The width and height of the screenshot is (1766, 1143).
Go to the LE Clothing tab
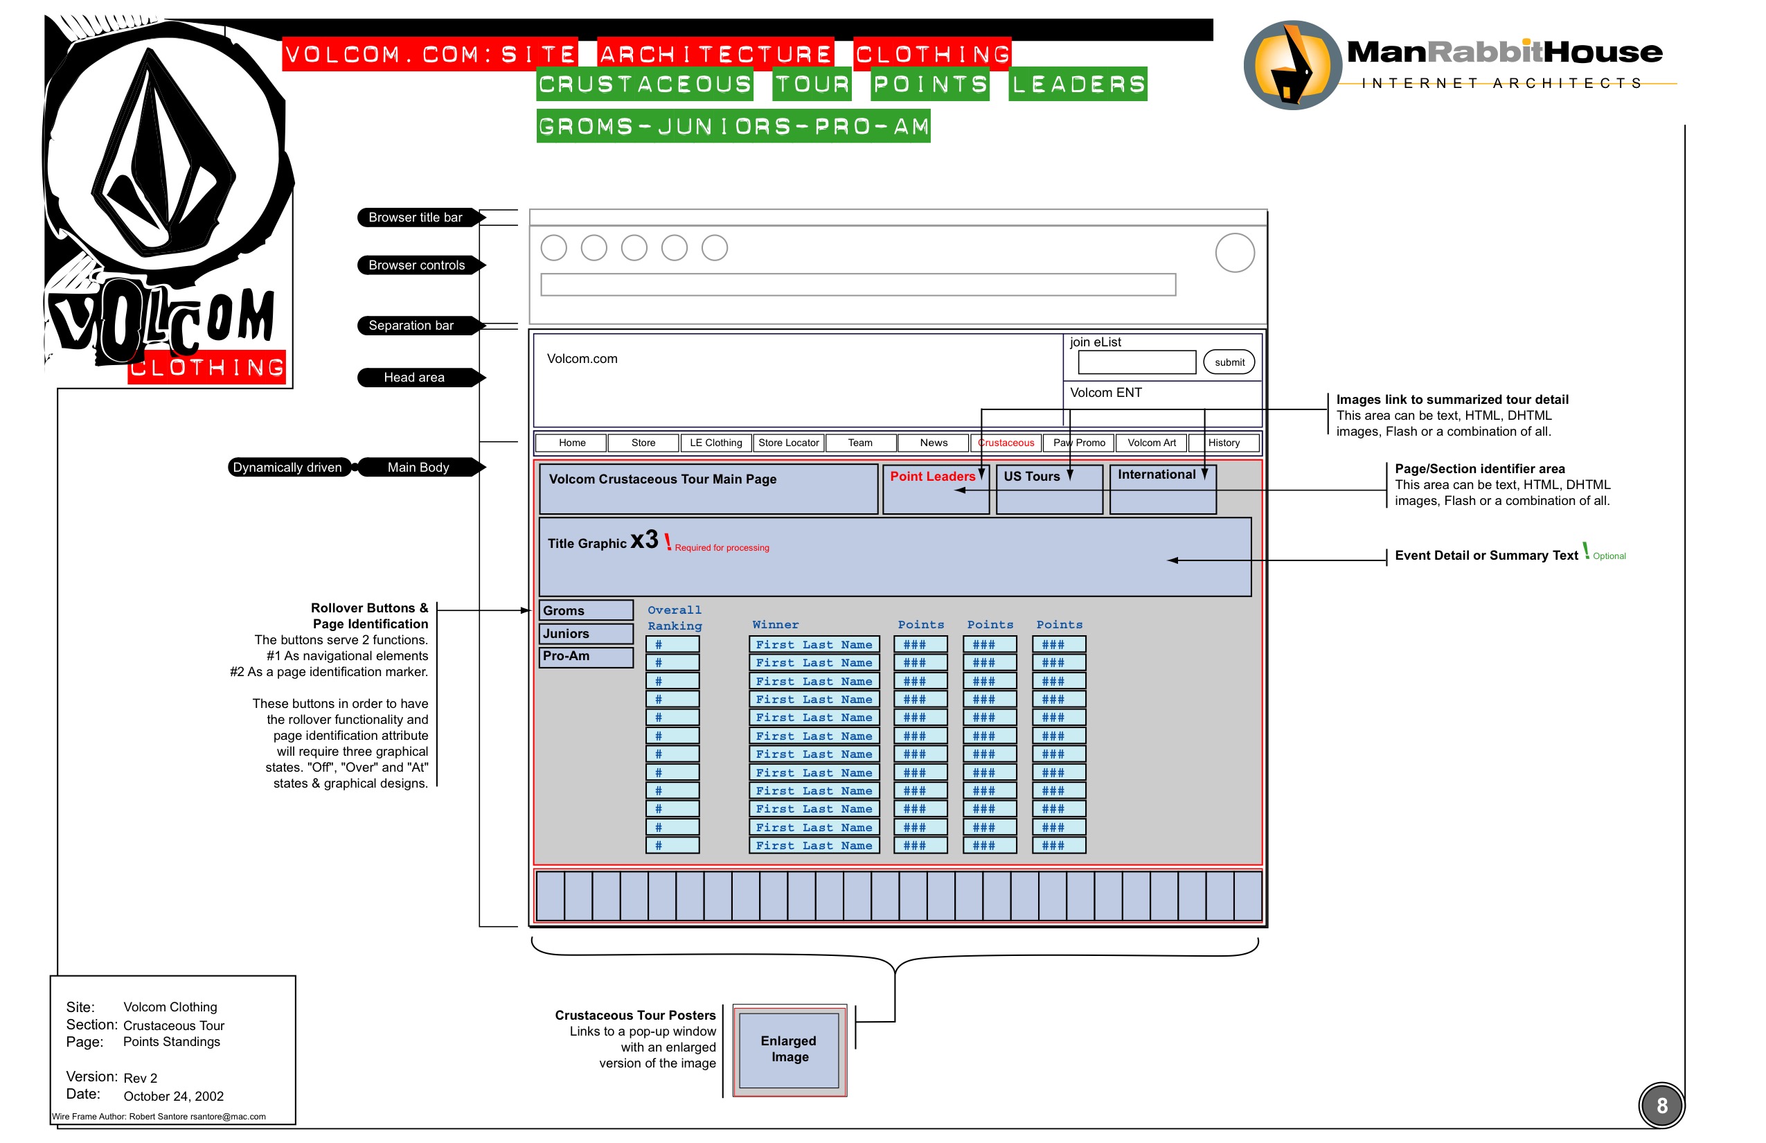point(715,443)
